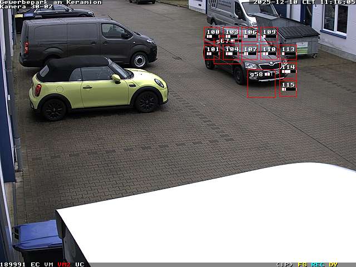Click the yellow FS status indicator
This screenshot has height=267, width=356.
[302, 264]
